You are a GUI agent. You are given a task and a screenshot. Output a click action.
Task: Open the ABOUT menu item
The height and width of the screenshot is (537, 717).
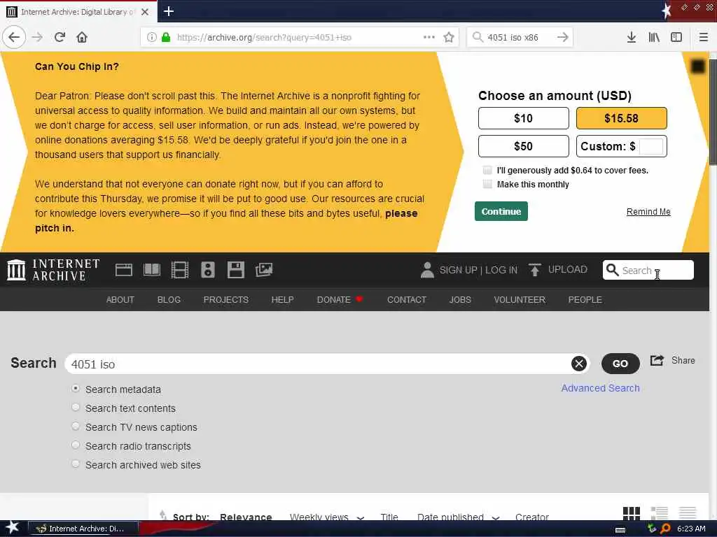click(x=120, y=299)
